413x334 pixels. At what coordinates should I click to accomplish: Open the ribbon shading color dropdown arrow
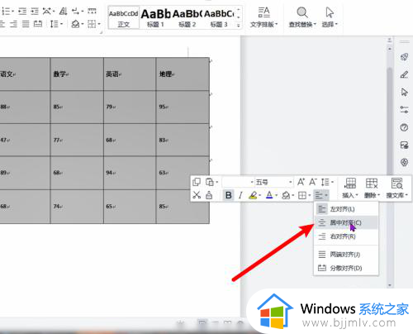(x=83, y=25)
